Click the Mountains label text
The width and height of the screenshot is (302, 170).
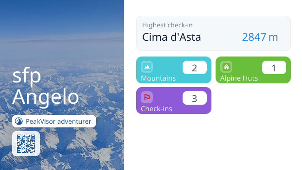point(158,78)
